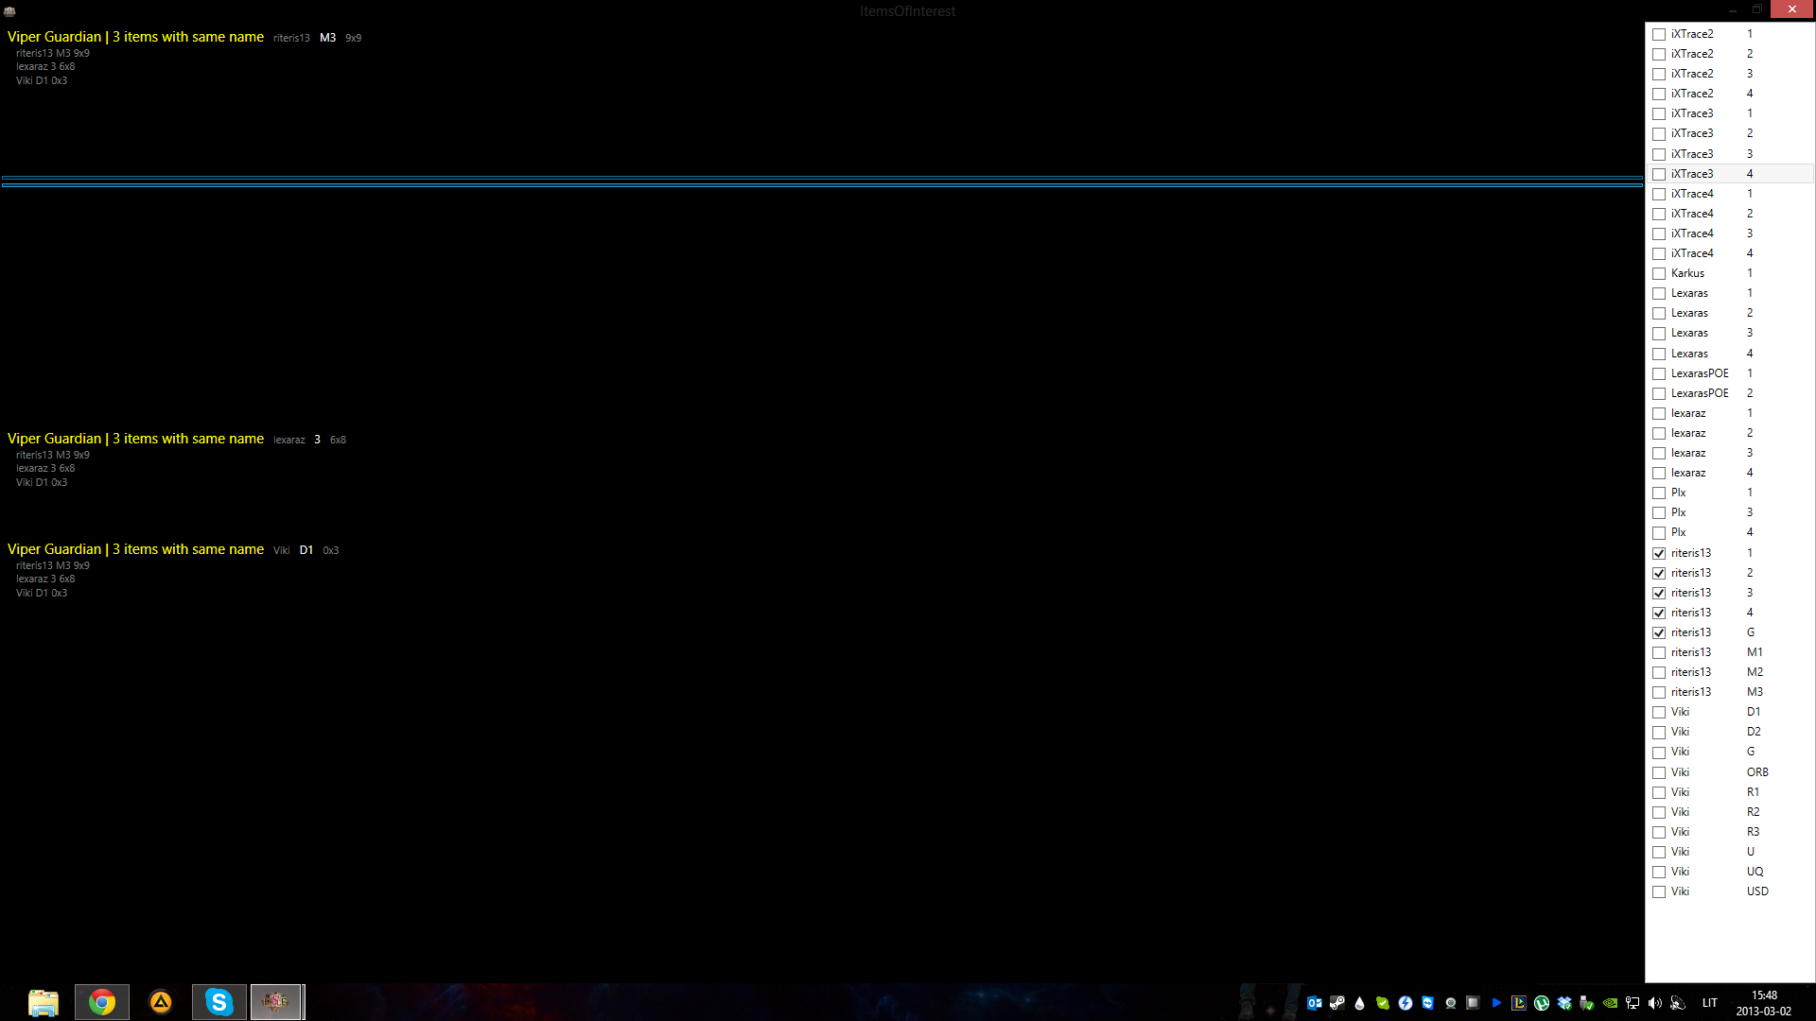
Task: Check the Viki D1 checkbox
Action: (1659, 712)
